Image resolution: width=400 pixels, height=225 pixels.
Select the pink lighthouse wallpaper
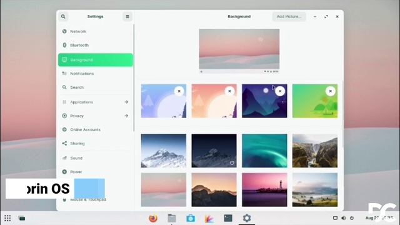point(264,190)
